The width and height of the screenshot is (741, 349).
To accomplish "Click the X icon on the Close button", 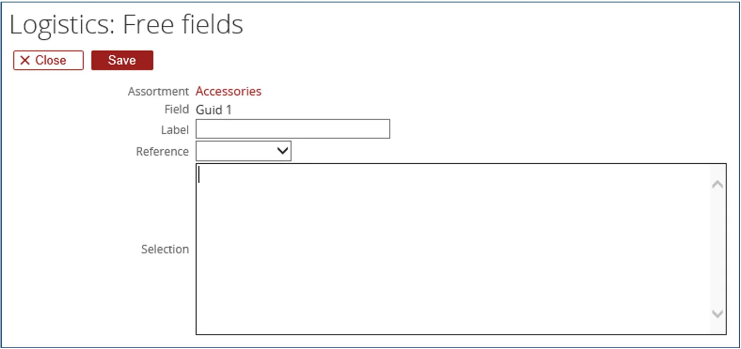I will pyautogui.click(x=25, y=60).
